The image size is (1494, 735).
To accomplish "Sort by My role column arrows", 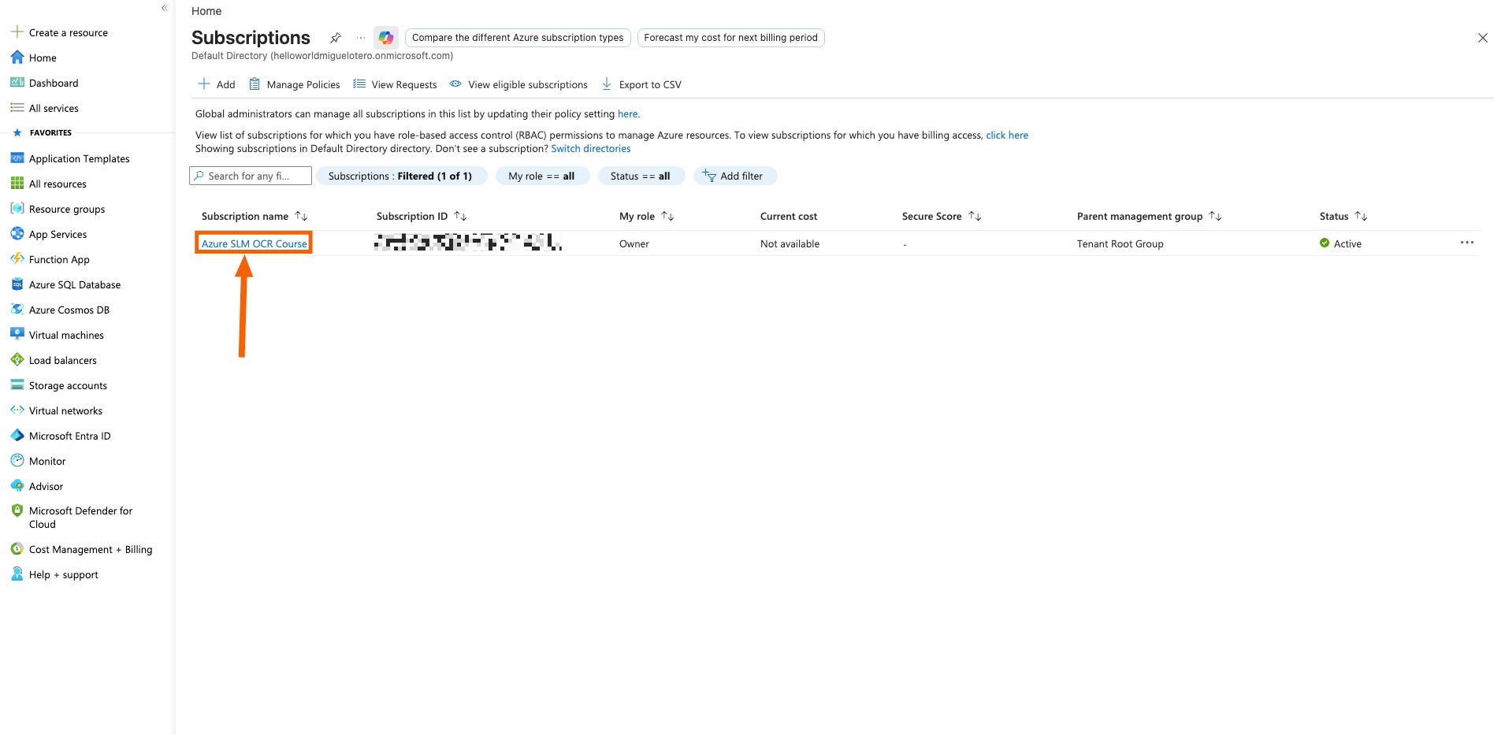I will [x=667, y=216].
